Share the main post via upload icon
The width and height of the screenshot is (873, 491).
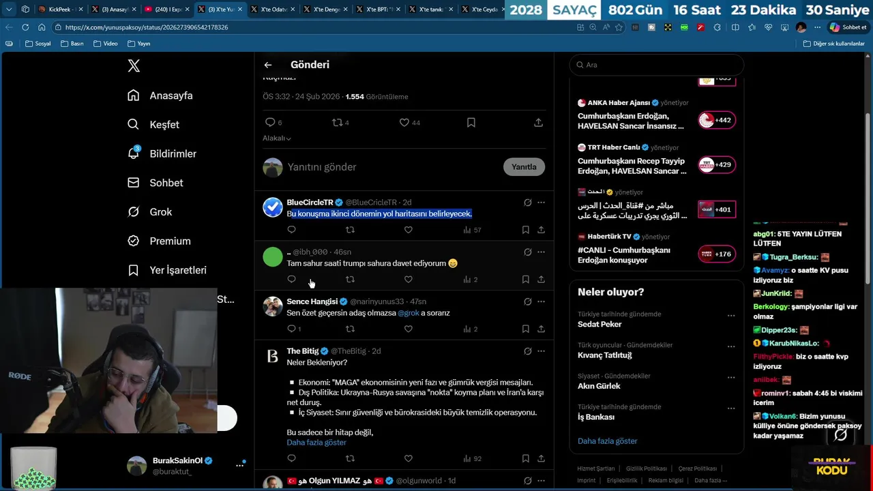tap(538, 123)
